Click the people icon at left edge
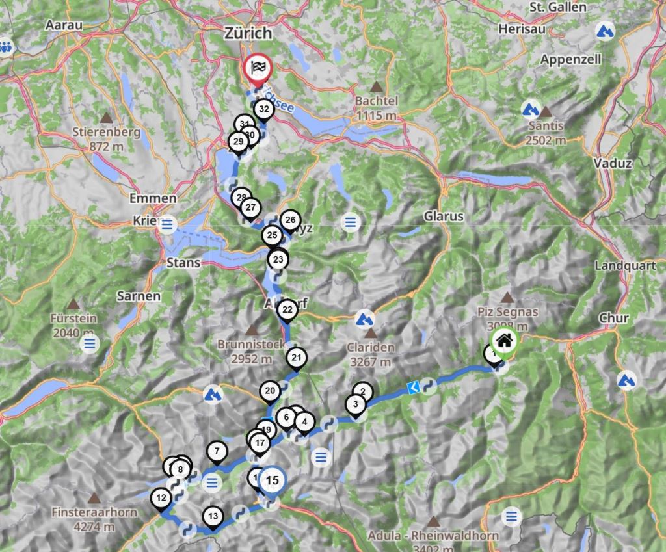This screenshot has height=552, width=666. point(6,47)
